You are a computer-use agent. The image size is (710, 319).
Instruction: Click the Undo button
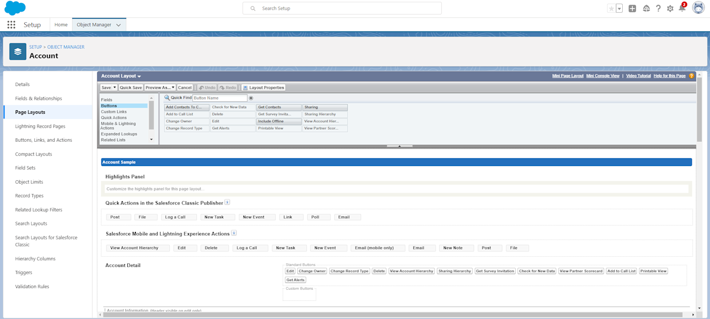pyautogui.click(x=207, y=88)
